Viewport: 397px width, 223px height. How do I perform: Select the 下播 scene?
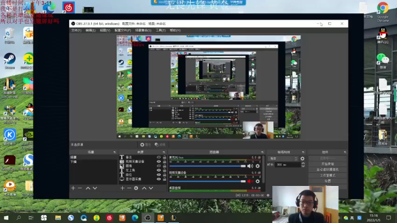pos(93,162)
